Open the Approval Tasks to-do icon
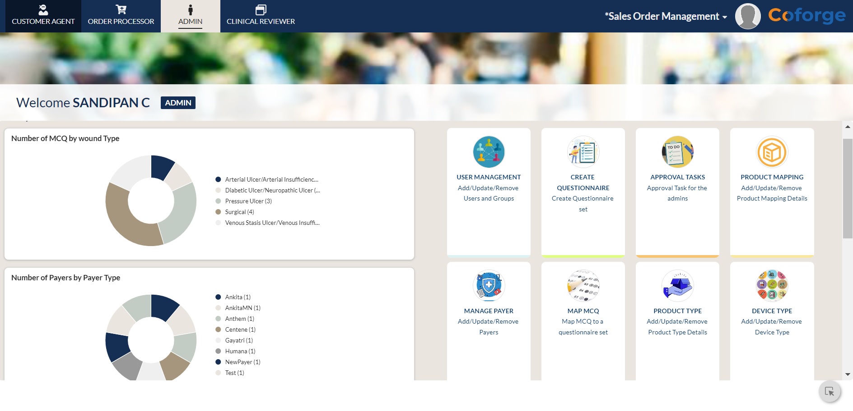The width and height of the screenshot is (853, 411). (677, 152)
